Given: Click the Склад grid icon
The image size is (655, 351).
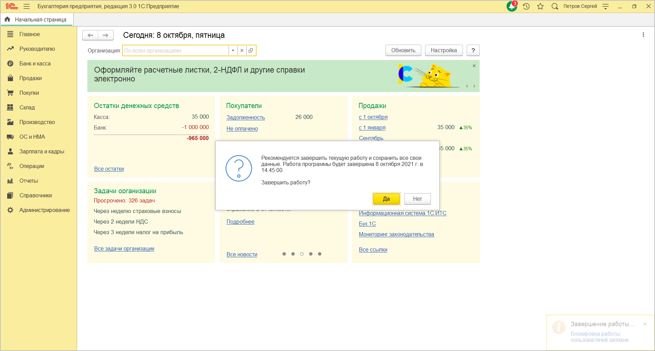Looking at the screenshot, I should click(10, 107).
